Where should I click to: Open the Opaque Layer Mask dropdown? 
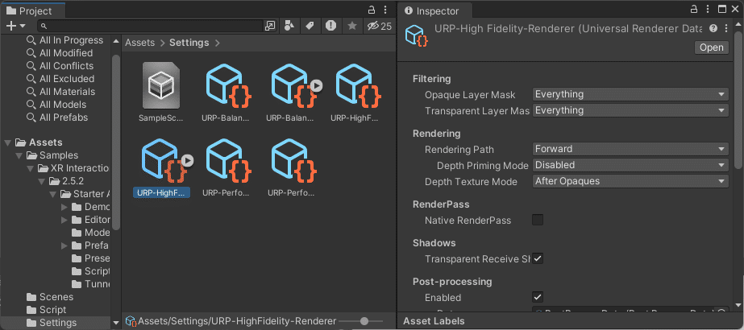coord(630,94)
